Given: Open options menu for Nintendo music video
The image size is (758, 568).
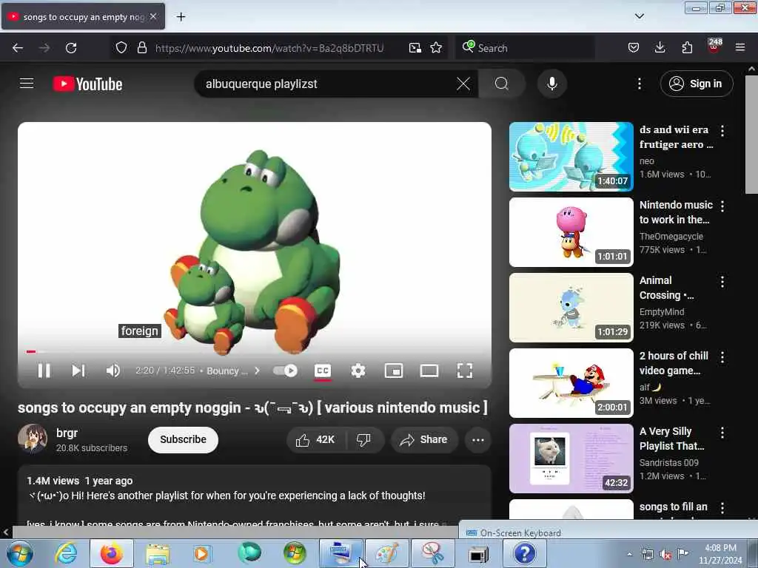Looking at the screenshot, I should tap(722, 206).
